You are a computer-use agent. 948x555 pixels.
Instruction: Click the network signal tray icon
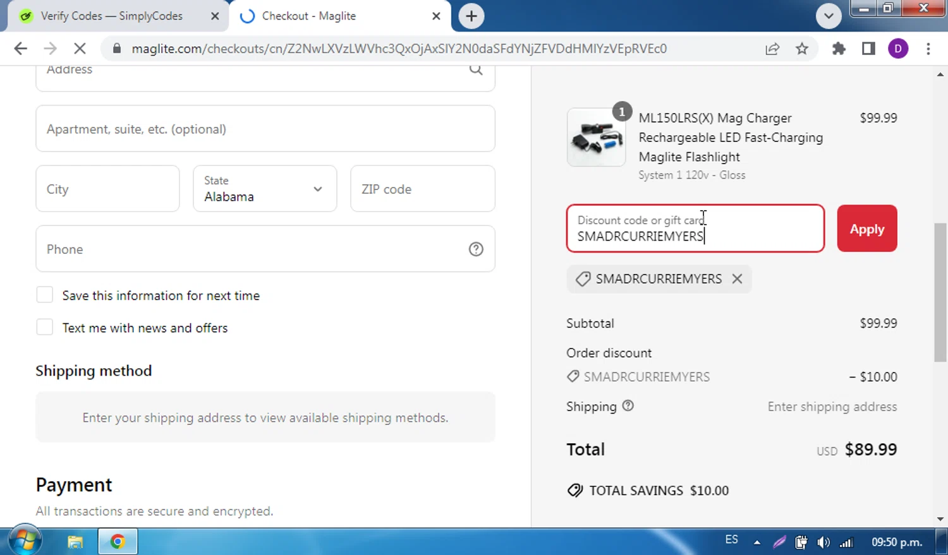click(x=846, y=542)
